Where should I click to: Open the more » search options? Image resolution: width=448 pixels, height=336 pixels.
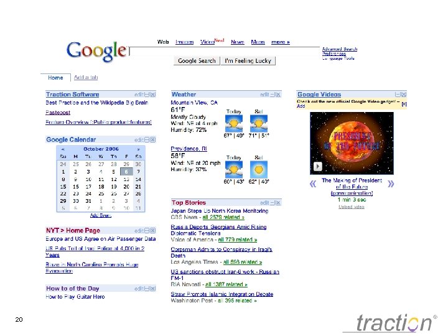pyautogui.click(x=280, y=42)
